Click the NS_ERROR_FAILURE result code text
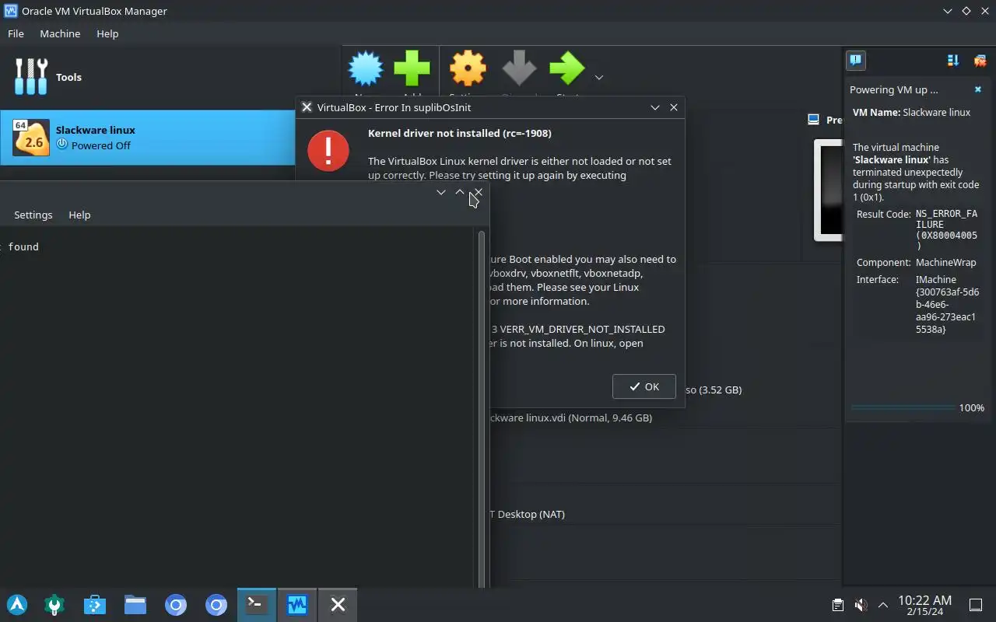The height and width of the screenshot is (622, 996). pos(946,229)
